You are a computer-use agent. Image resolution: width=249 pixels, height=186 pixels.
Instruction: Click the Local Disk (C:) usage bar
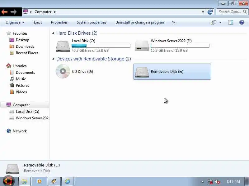[101, 46]
